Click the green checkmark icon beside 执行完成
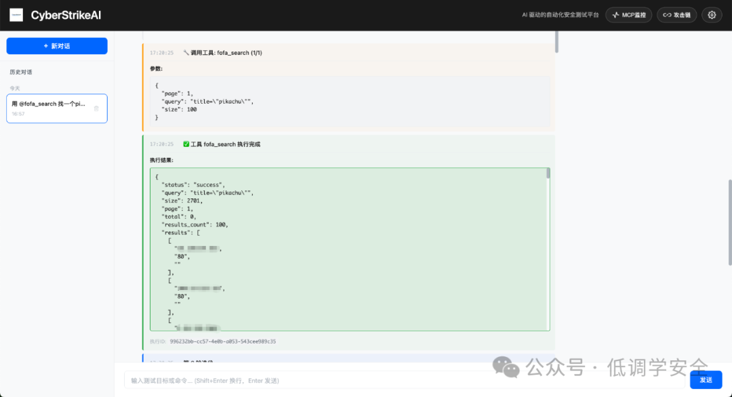The height and width of the screenshot is (397, 732). point(186,144)
